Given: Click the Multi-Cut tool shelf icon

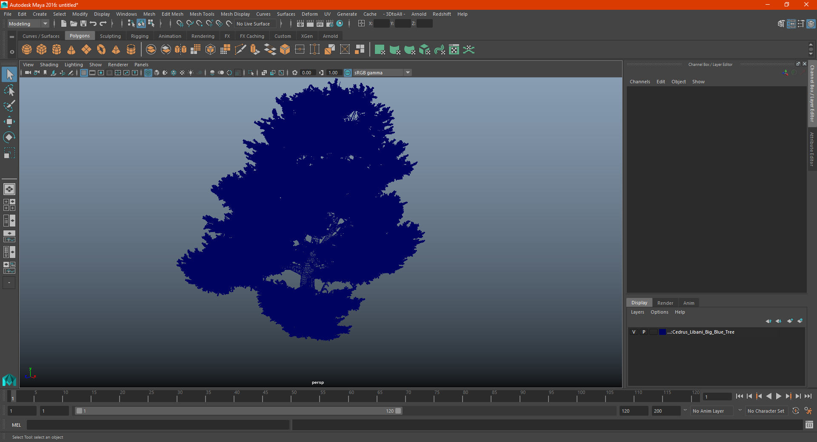Looking at the screenshot, I should tap(240, 50).
